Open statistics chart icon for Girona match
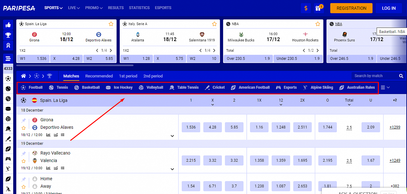The height and width of the screenshot is (194, 407). [x=48, y=135]
